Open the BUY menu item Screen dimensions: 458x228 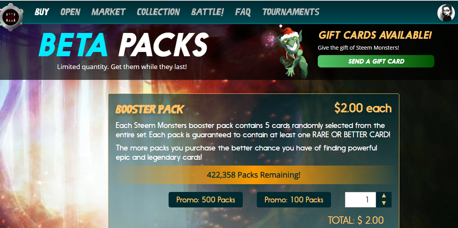coord(42,12)
